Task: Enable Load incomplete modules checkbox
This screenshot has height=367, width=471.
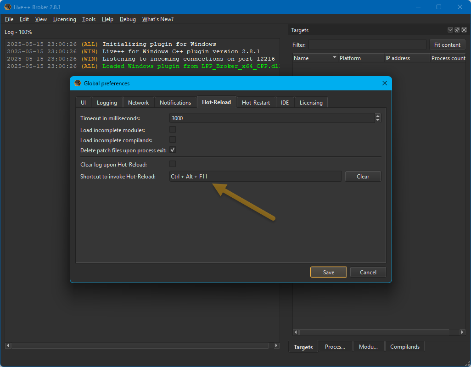Action: click(173, 130)
